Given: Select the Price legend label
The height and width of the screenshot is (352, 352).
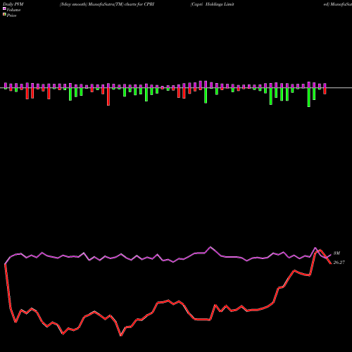Looking at the screenshot, I should [11, 15].
